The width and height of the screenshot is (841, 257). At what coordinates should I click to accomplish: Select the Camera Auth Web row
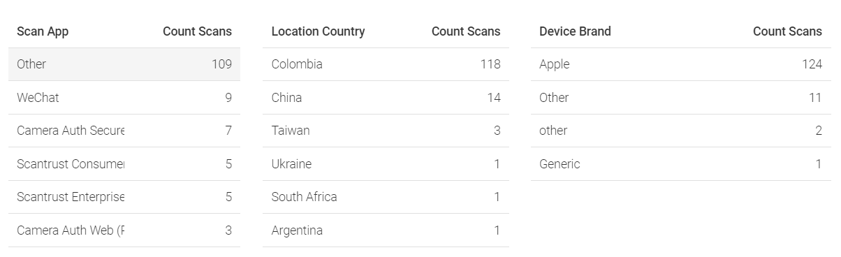(124, 230)
